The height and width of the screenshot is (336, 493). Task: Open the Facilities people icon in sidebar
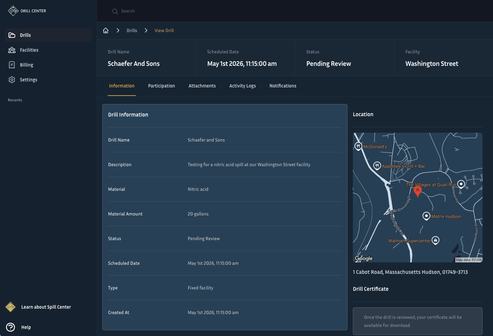12,50
